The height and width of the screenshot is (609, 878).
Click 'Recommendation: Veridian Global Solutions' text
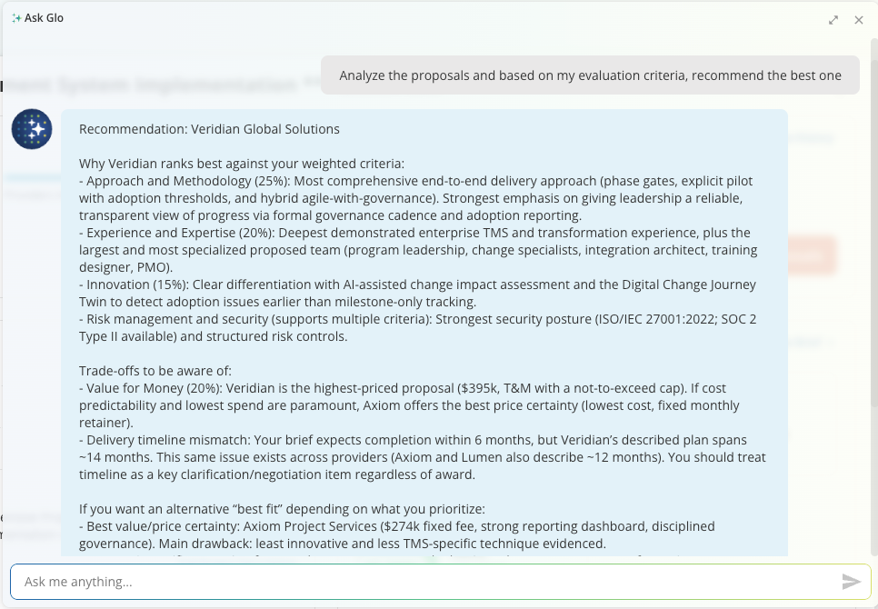(x=211, y=129)
